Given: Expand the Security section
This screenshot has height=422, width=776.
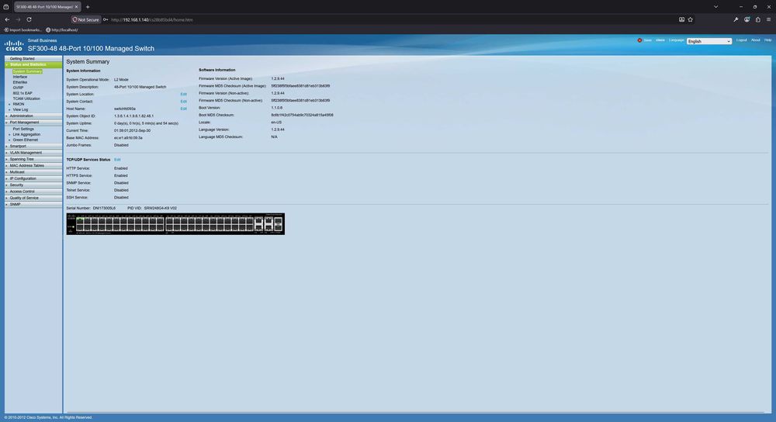Looking at the screenshot, I should click(x=33, y=185).
